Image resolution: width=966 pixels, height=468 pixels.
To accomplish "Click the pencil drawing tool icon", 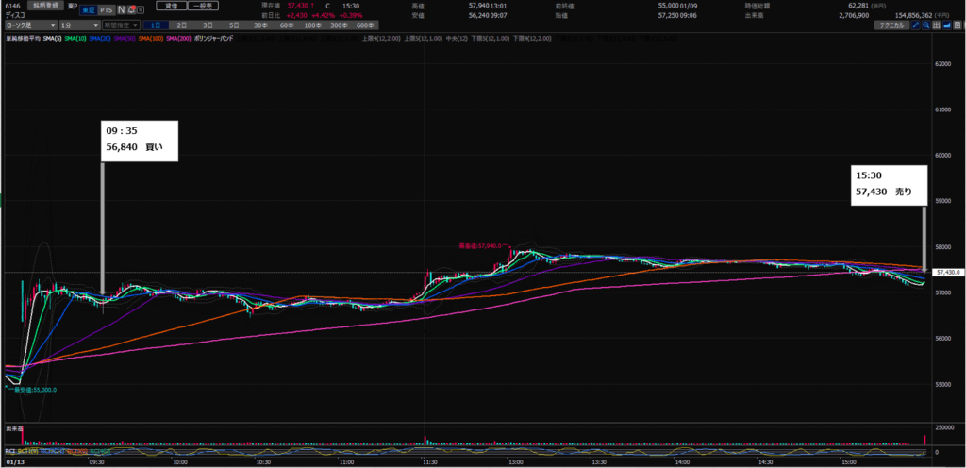I will (918, 25).
